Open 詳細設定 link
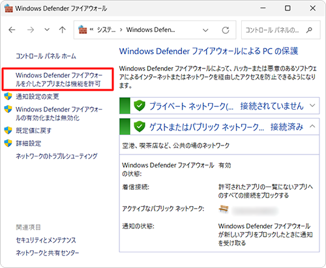326x268 pixels. (29, 143)
